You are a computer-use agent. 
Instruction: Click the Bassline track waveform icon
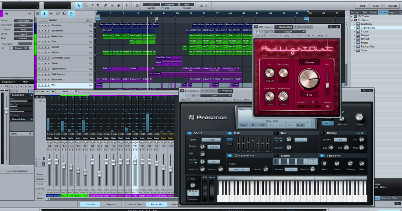pyautogui.click(x=90, y=25)
